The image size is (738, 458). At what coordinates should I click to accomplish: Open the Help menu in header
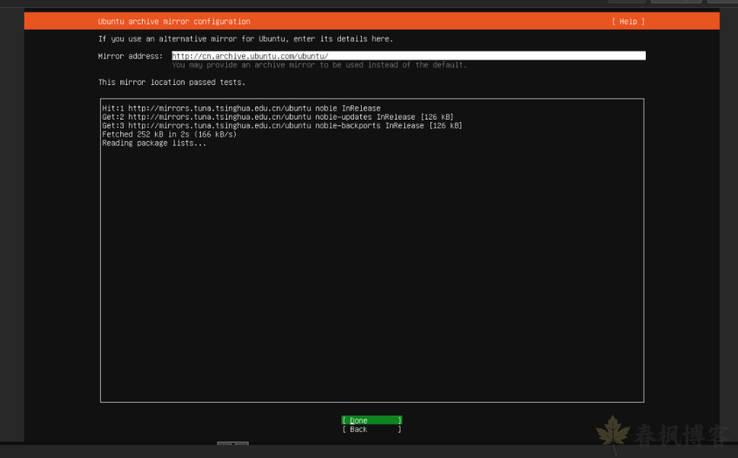(x=628, y=22)
